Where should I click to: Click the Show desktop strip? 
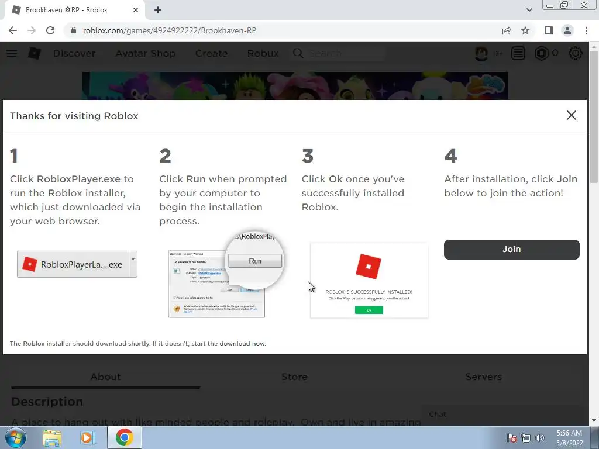click(x=595, y=437)
